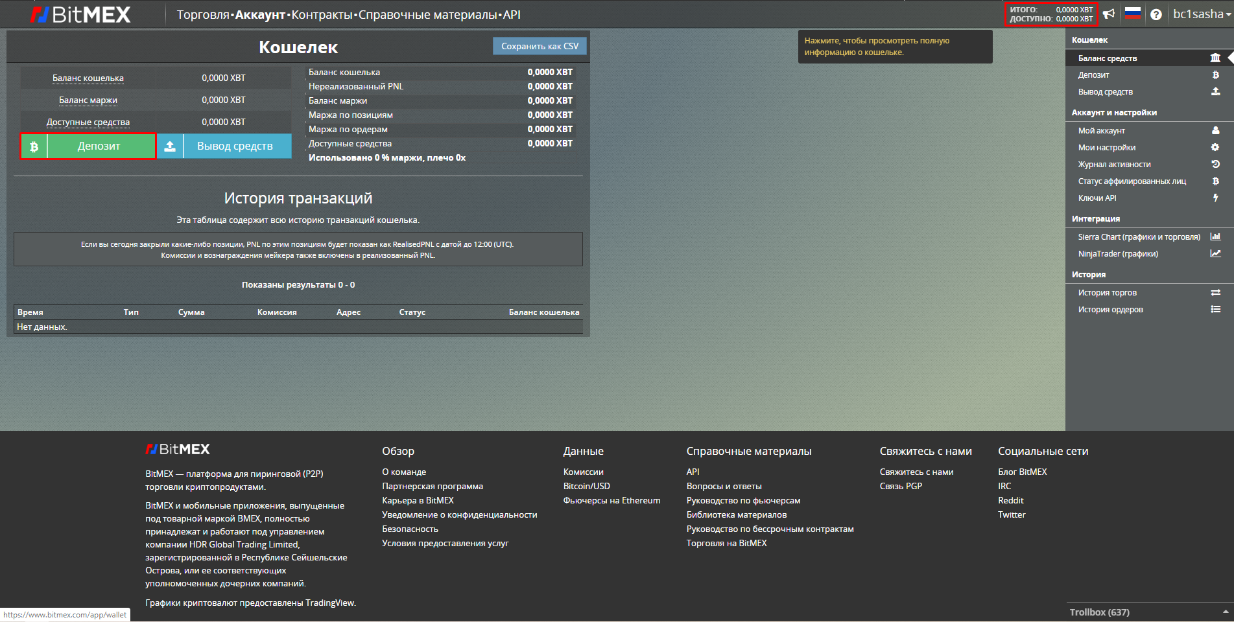Click the BitMEX logo in header
1234x622 pixels.
coord(81,14)
